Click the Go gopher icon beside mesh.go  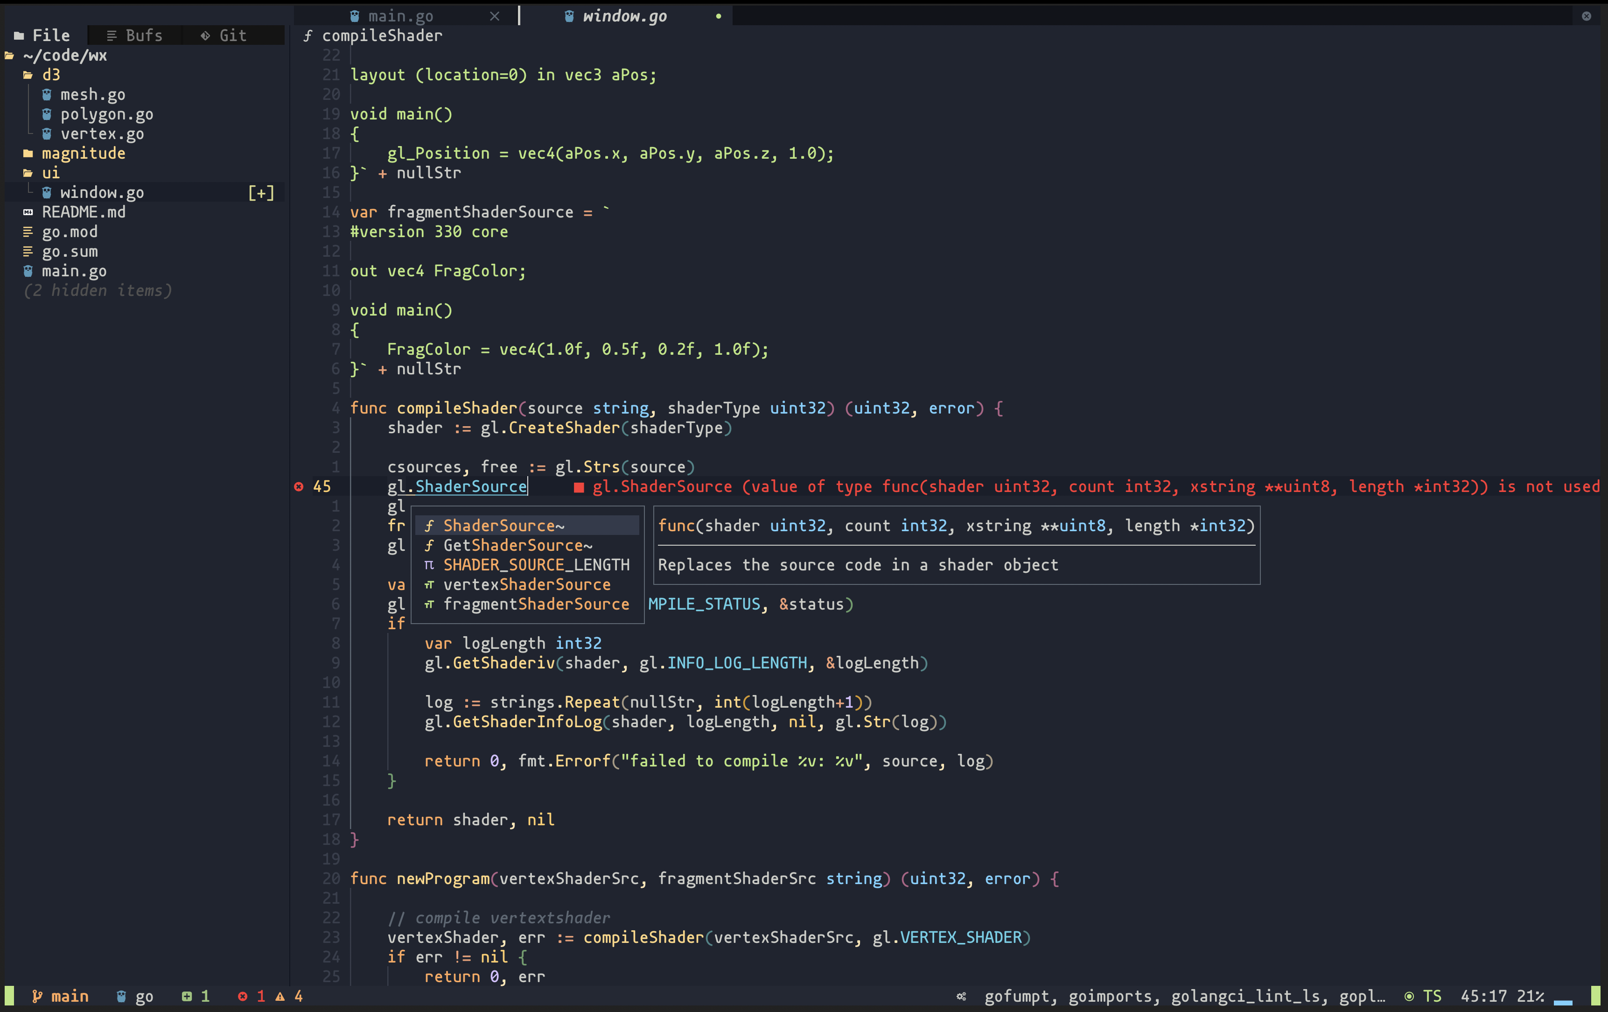pos(47,95)
